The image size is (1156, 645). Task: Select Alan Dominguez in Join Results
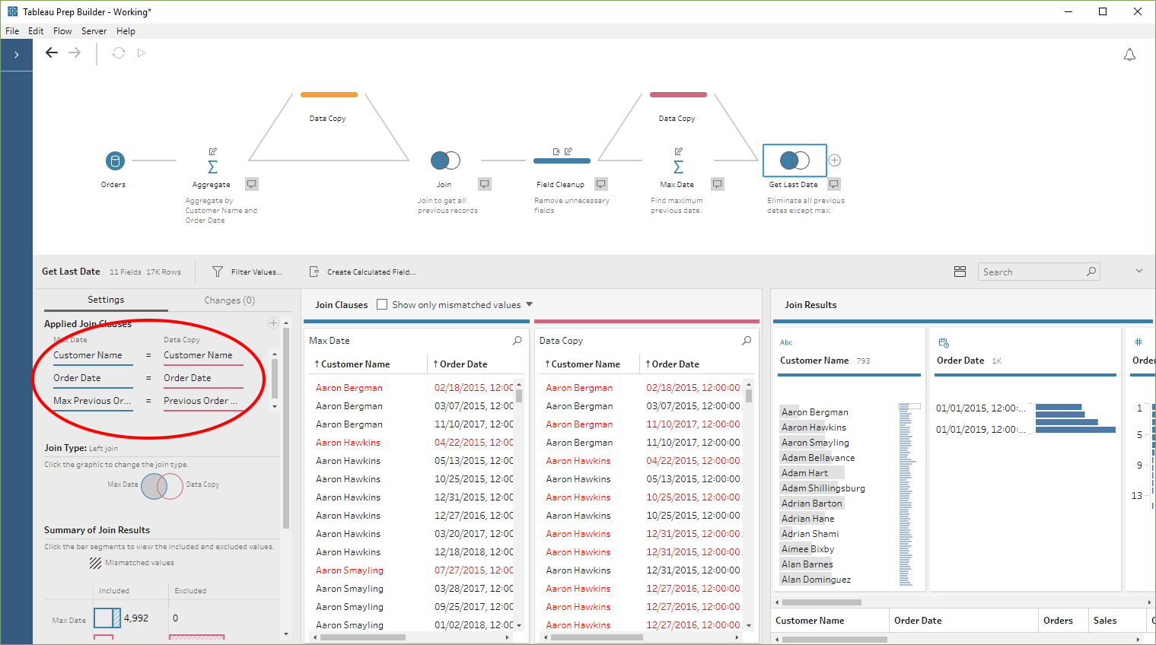point(816,580)
